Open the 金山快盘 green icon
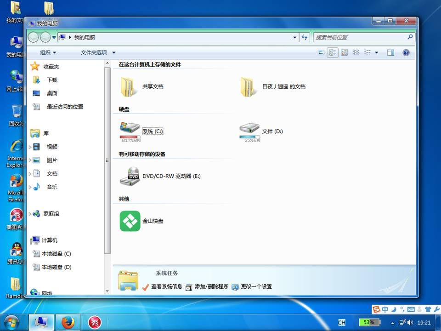Image resolution: width=441 pixels, height=331 pixels. coord(130,221)
